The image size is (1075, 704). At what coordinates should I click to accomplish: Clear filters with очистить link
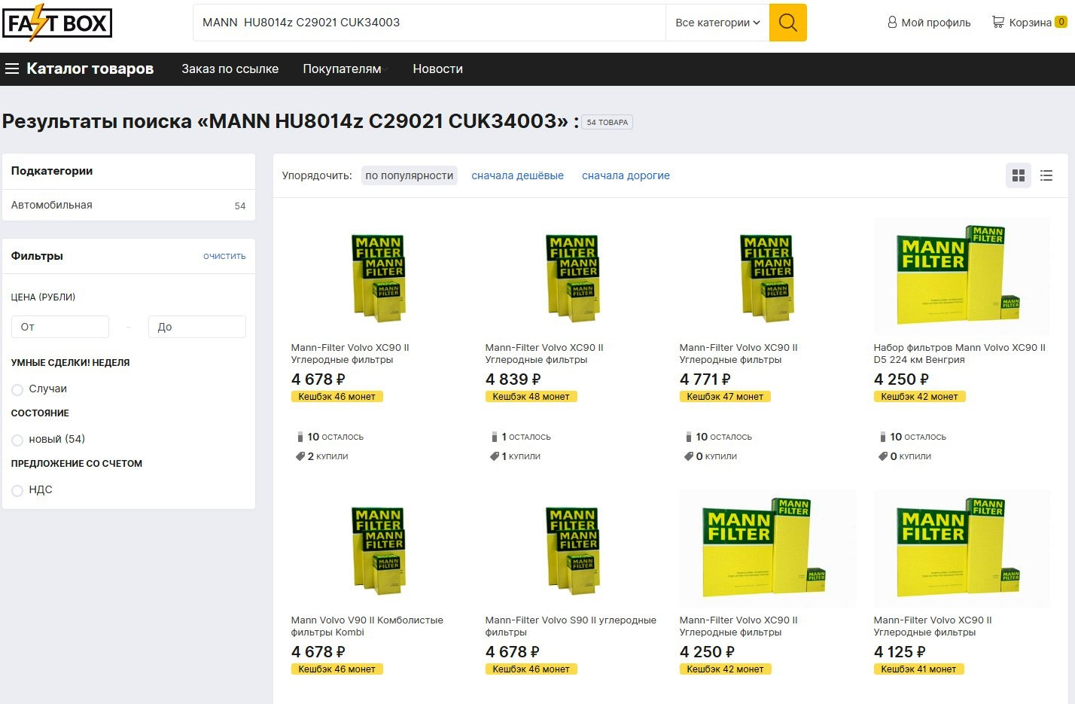tap(224, 256)
